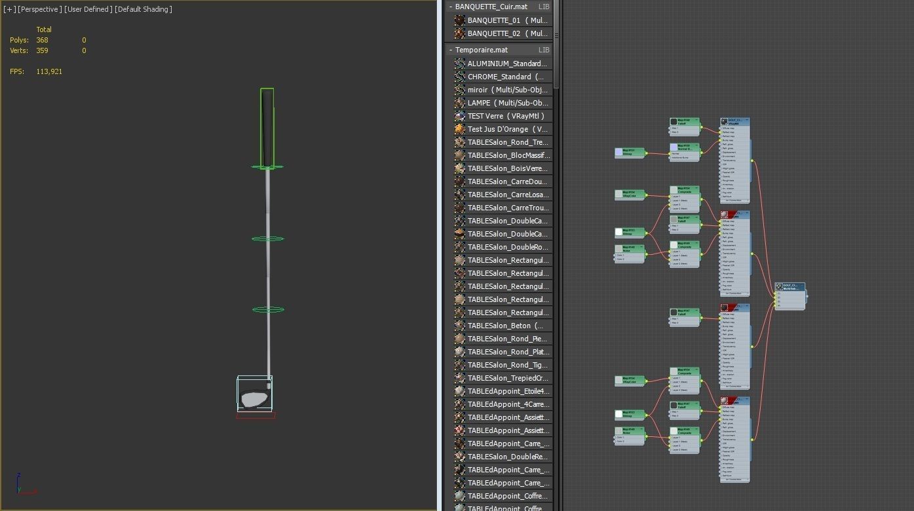The width and height of the screenshot is (914, 511).
Task: Select the TABLESalon_Rond_Plat material row
Action: point(502,352)
